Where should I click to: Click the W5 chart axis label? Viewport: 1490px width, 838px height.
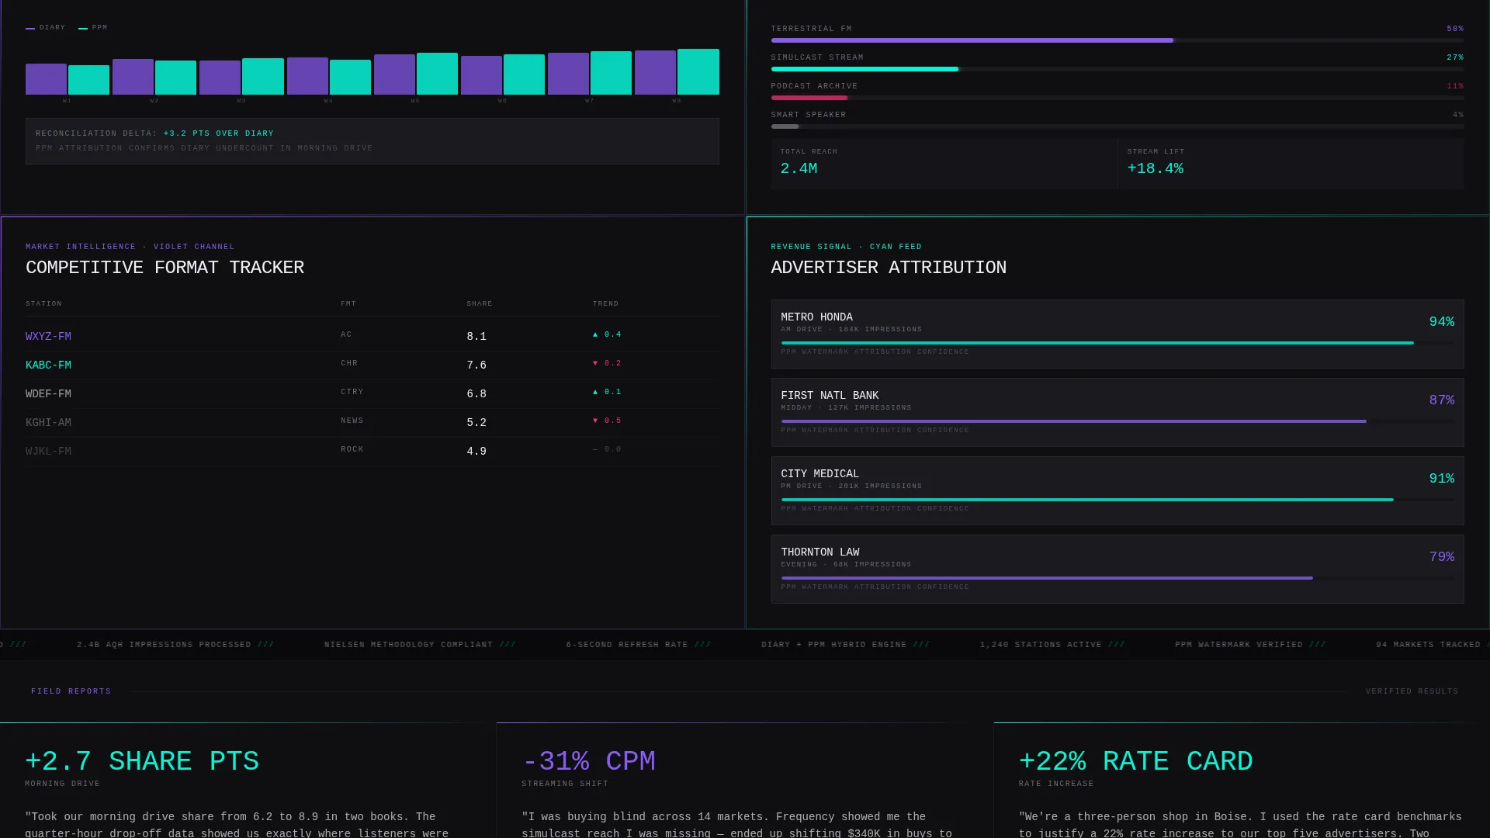click(x=415, y=101)
